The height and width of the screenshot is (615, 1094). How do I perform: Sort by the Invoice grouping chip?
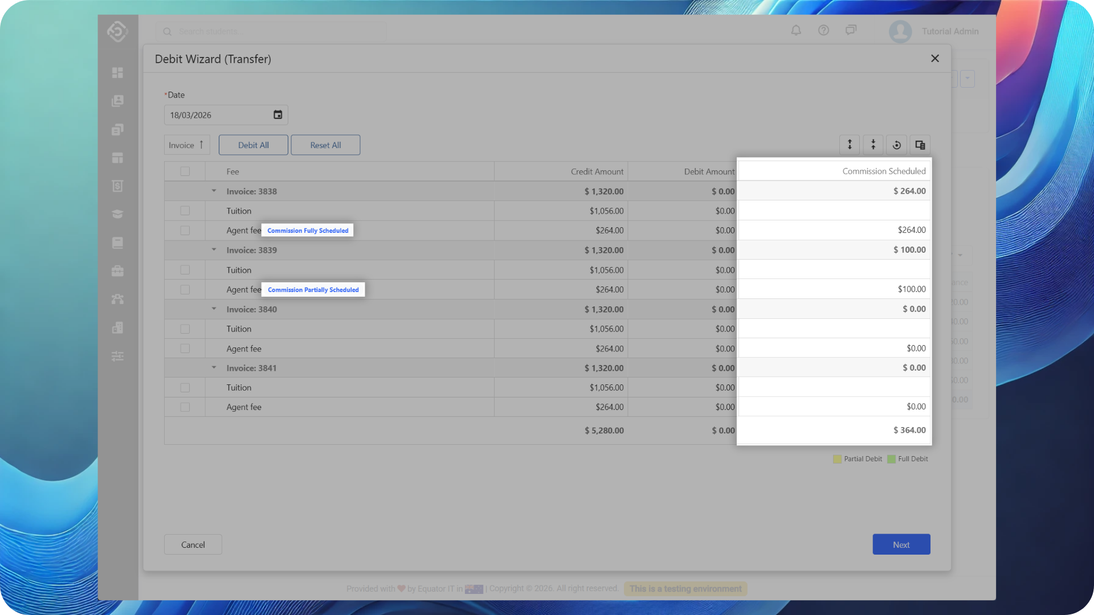(x=186, y=145)
